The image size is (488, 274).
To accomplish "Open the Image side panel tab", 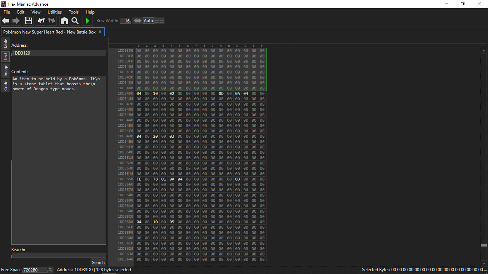I will point(5,71).
